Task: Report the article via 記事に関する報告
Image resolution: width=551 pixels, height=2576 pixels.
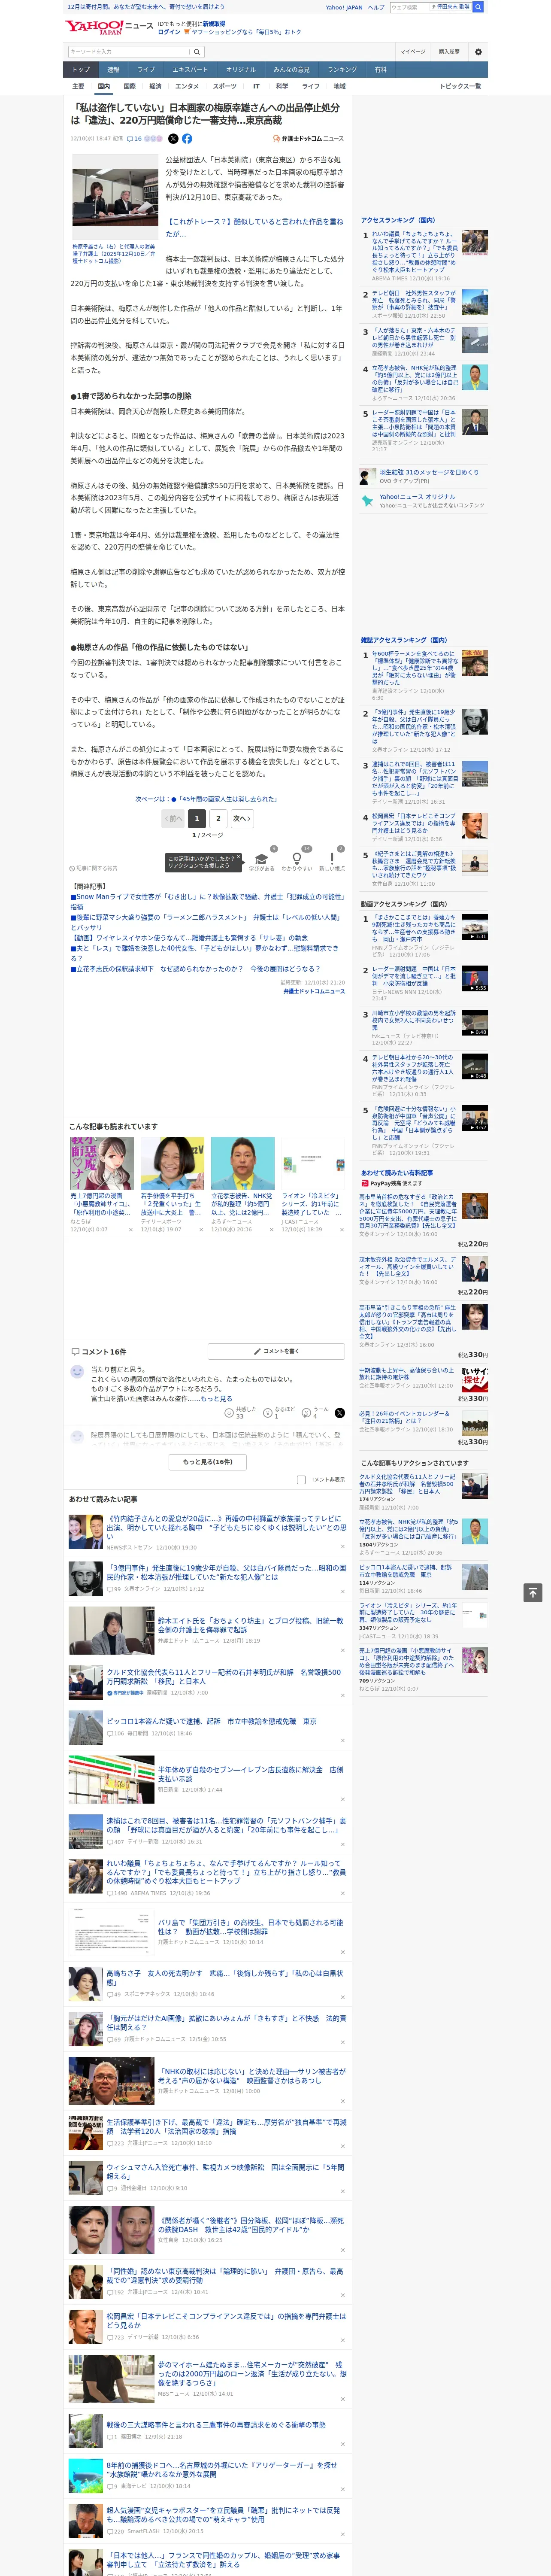Action: pyautogui.click(x=94, y=868)
